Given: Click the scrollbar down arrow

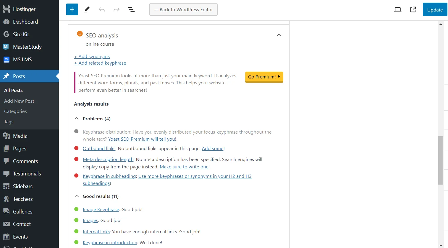Looking at the screenshot, I should [x=441, y=245].
